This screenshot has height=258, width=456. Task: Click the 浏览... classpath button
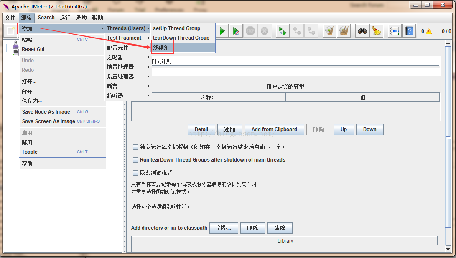[x=224, y=228]
